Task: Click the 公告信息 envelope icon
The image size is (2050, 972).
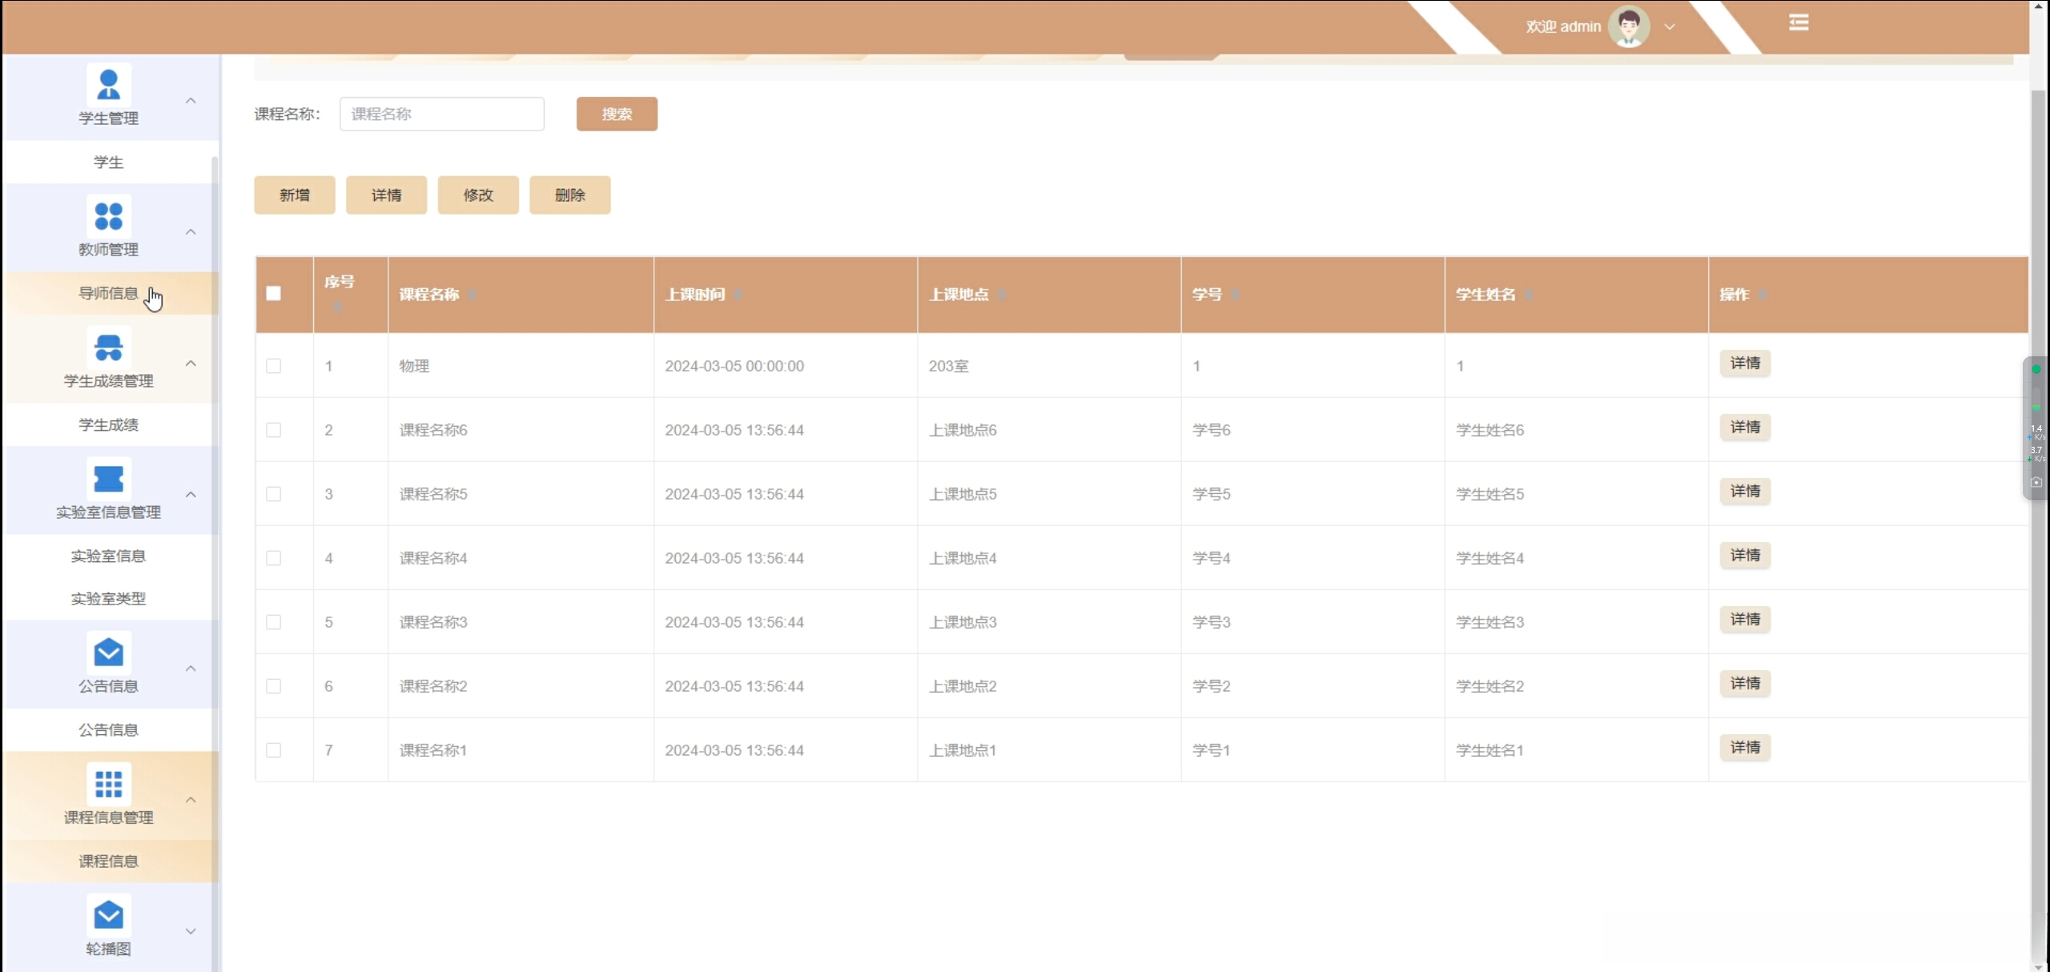Action: pyautogui.click(x=108, y=653)
